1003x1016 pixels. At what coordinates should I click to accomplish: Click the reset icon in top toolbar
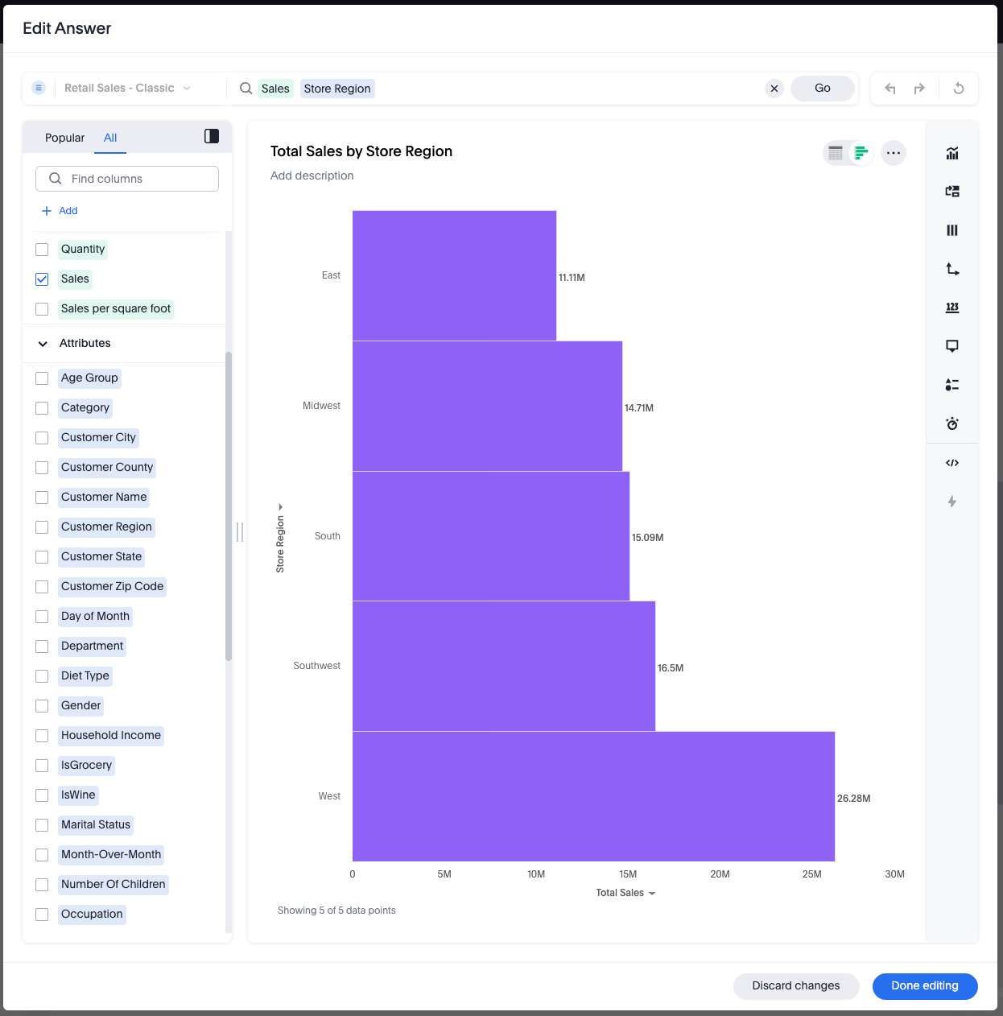pos(959,89)
